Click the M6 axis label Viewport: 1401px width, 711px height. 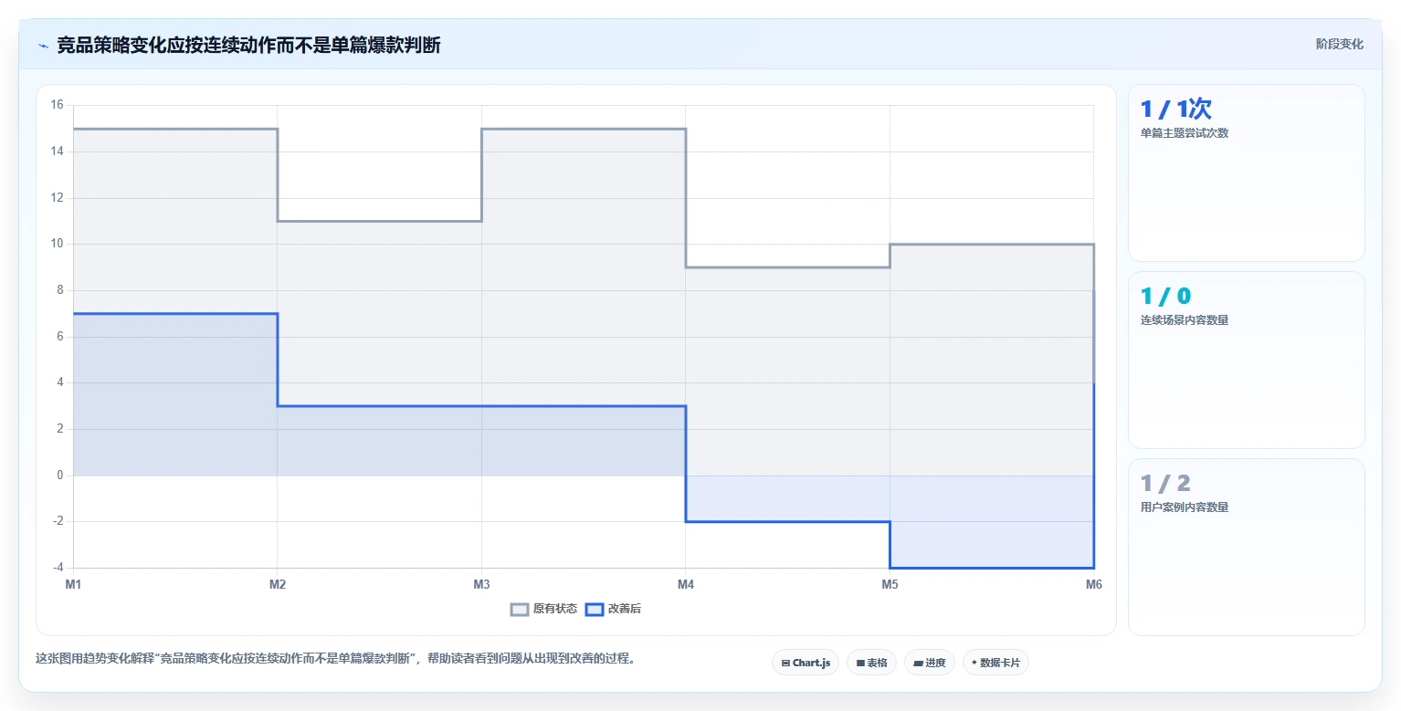coord(1093,584)
